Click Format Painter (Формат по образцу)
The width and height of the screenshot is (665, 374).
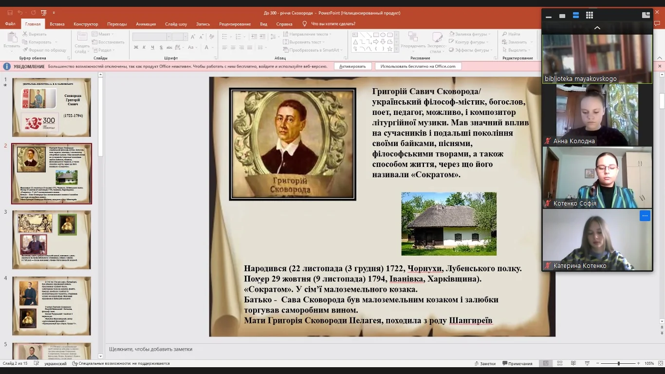click(x=44, y=50)
